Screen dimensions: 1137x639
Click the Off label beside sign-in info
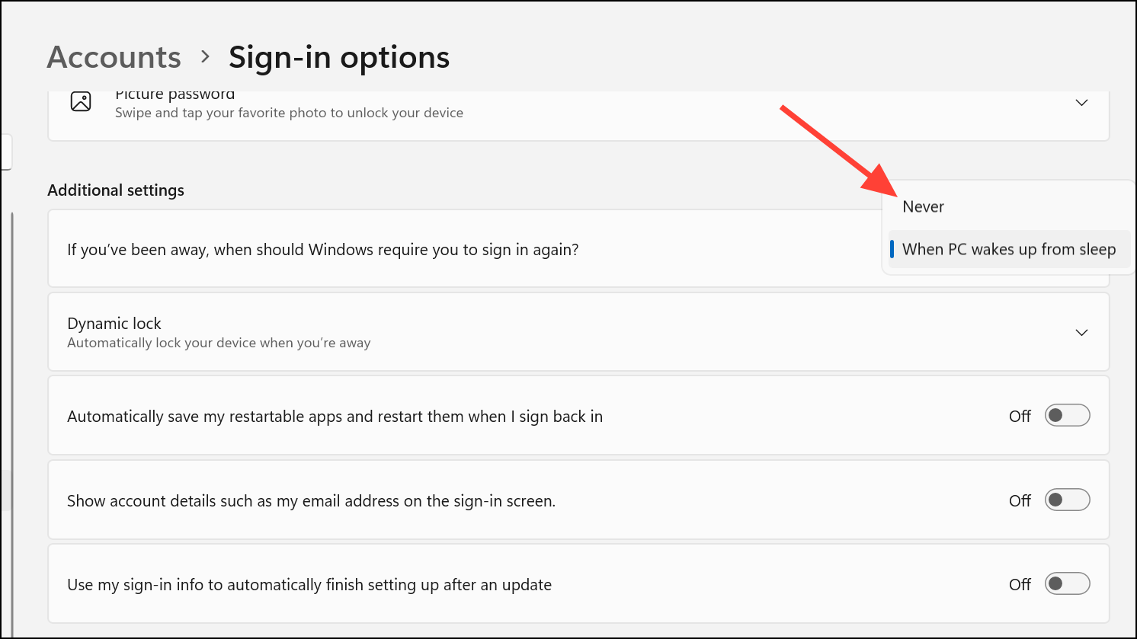[1020, 585]
